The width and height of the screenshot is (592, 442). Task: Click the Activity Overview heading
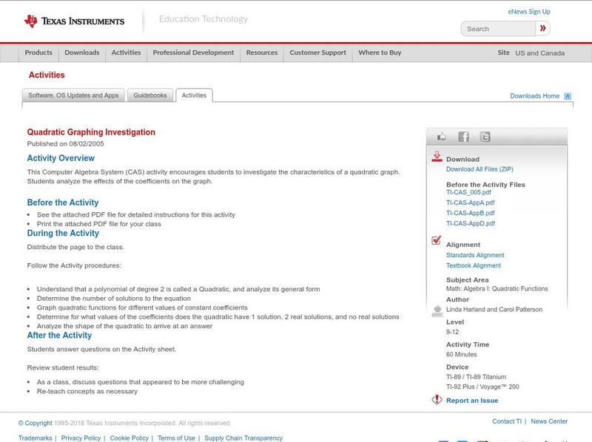point(61,158)
